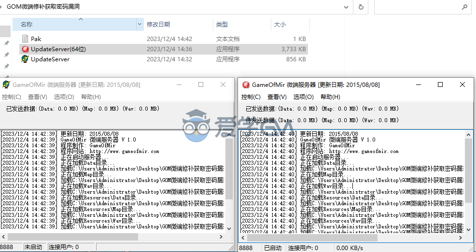Click the refresh button beside the address bar

[361, 7]
